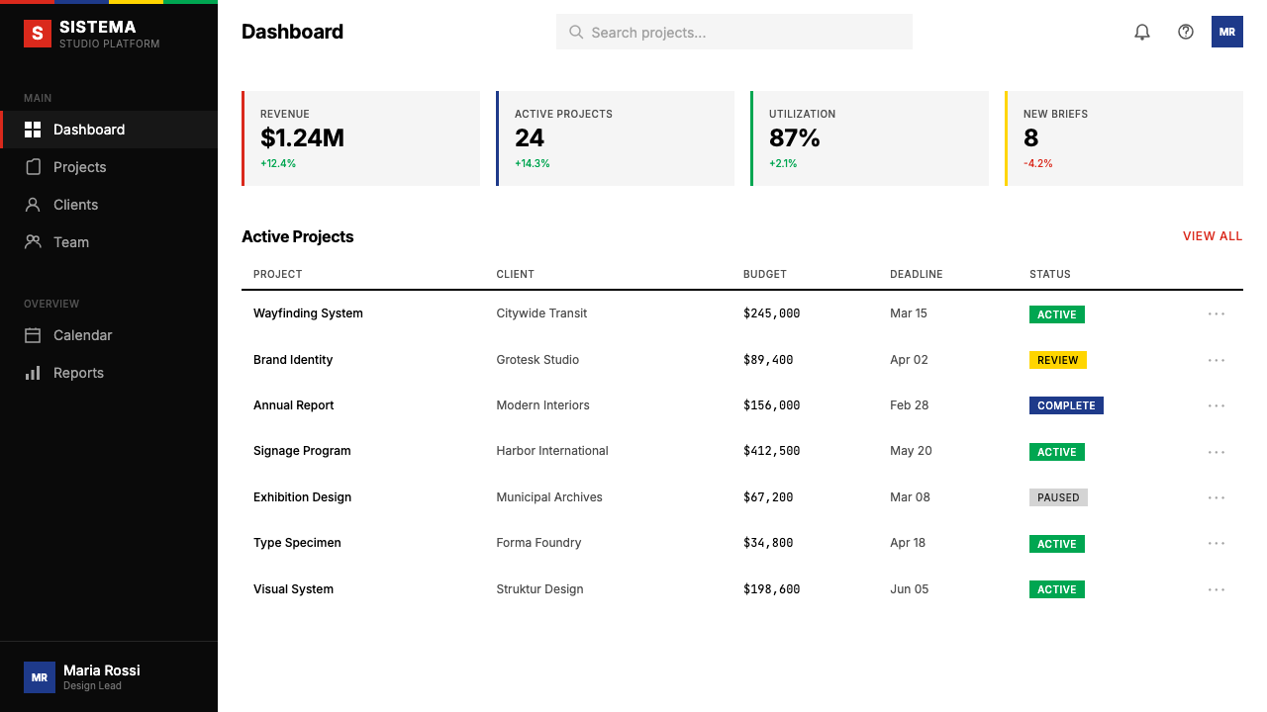Click client Grotesk Studio
The height and width of the screenshot is (712, 1267).
pyautogui.click(x=537, y=360)
